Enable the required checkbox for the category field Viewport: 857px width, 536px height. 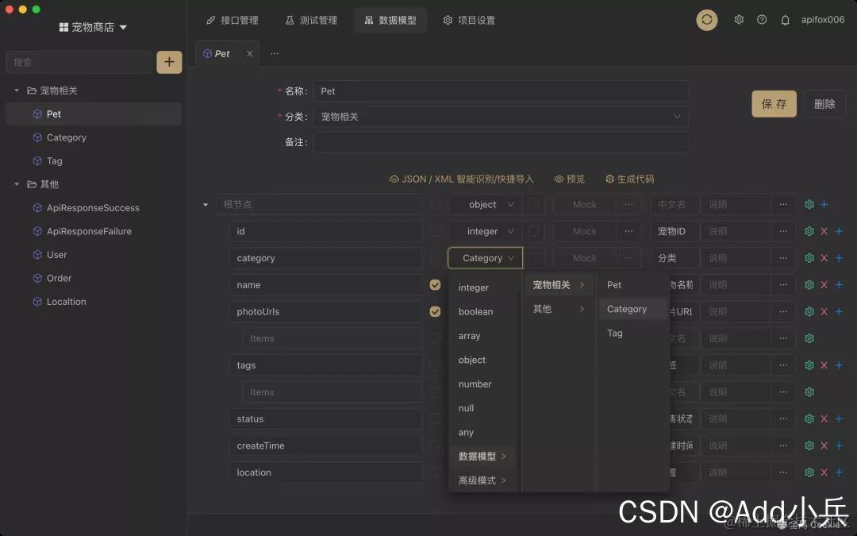pyautogui.click(x=435, y=258)
